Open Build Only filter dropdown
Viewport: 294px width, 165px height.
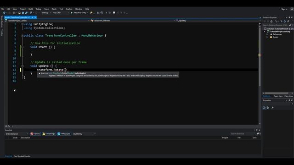click(x=84, y=134)
